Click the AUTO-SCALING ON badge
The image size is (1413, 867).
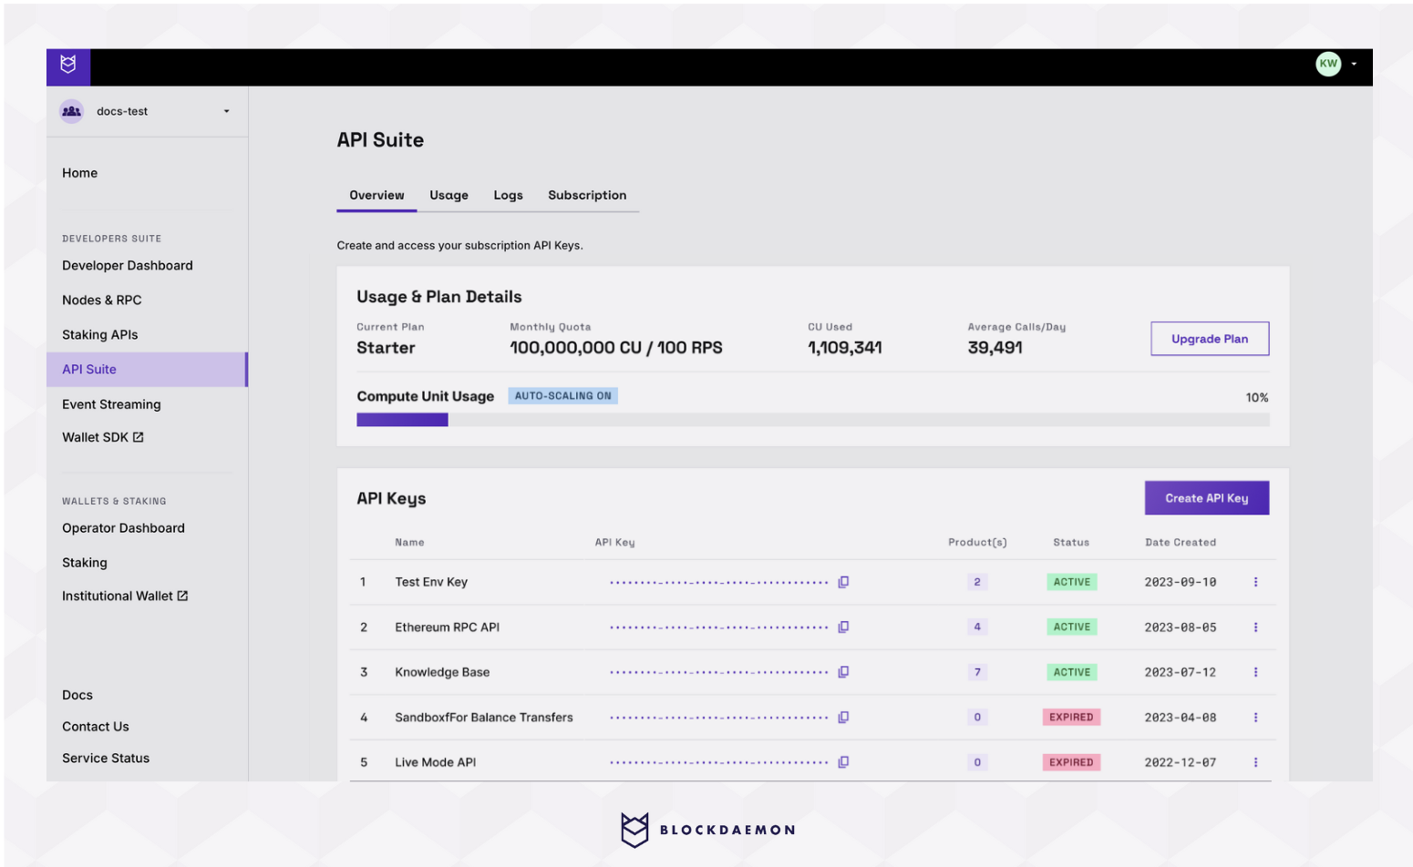coord(562,396)
